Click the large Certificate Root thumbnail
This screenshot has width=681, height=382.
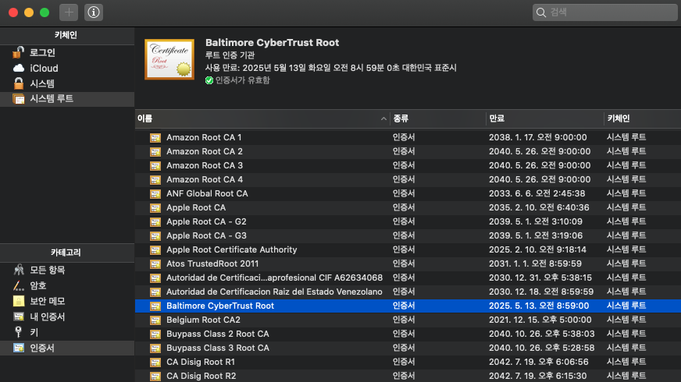pyautogui.click(x=169, y=59)
